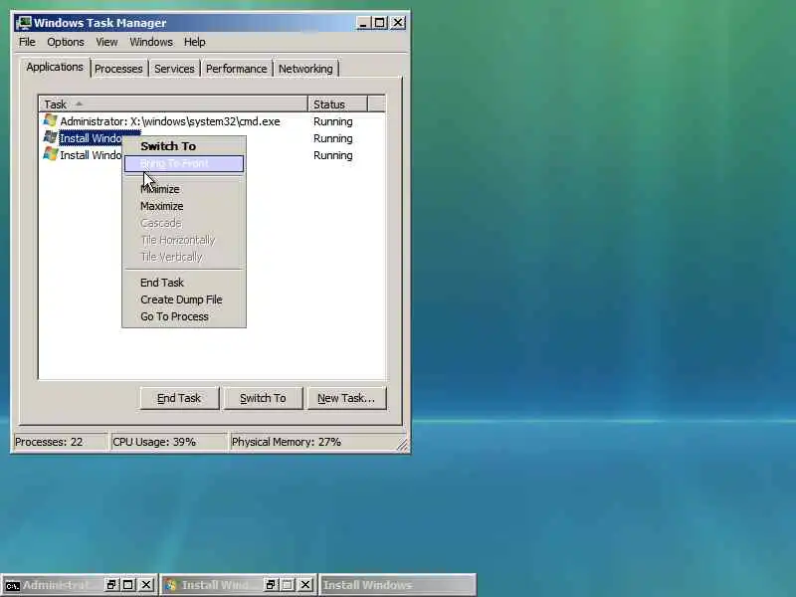Switch to the Networking tab
Image resolution: width=796 pixels, height=597 pixels.
(305, 69)
